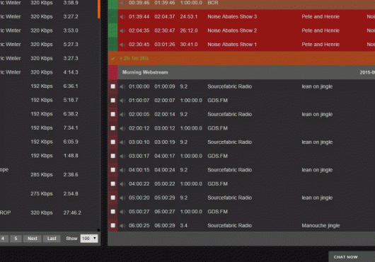This screenshot has height=262, width=375.
Task: Select library track with length 5:27.3
Action: [50, 45]
